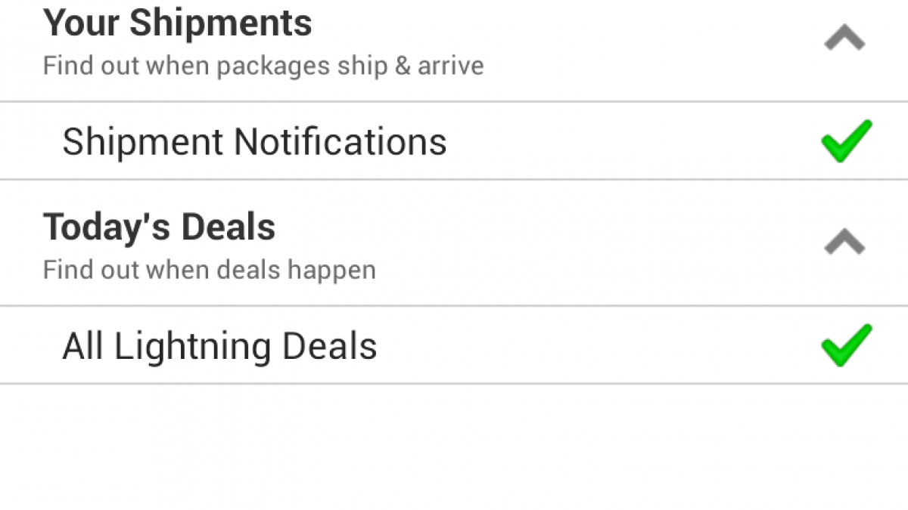Tap the Your Shipments heading text
The height and width of the screenshot is (510, 908).
[x=177, y=23]
